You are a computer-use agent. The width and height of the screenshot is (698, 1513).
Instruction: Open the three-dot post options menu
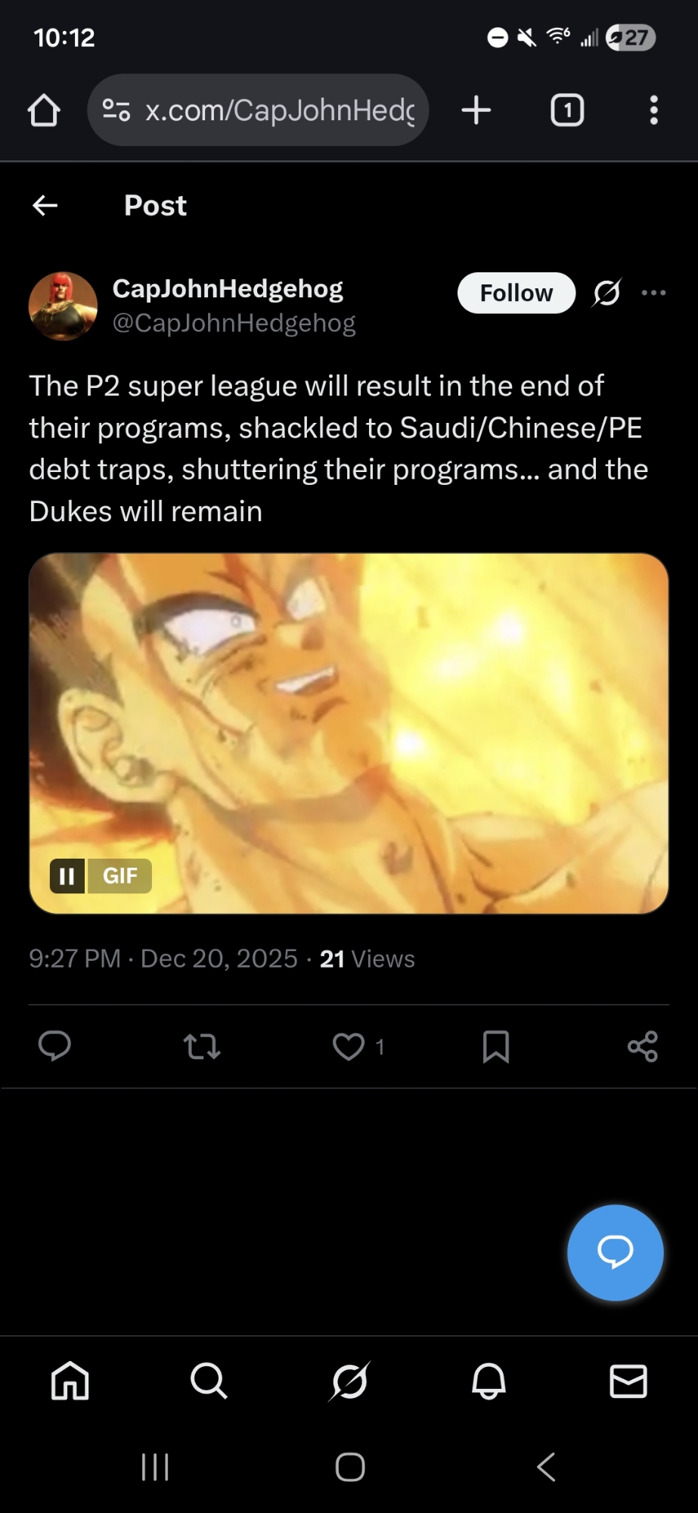pyautogui.click(x=653, y=293)
